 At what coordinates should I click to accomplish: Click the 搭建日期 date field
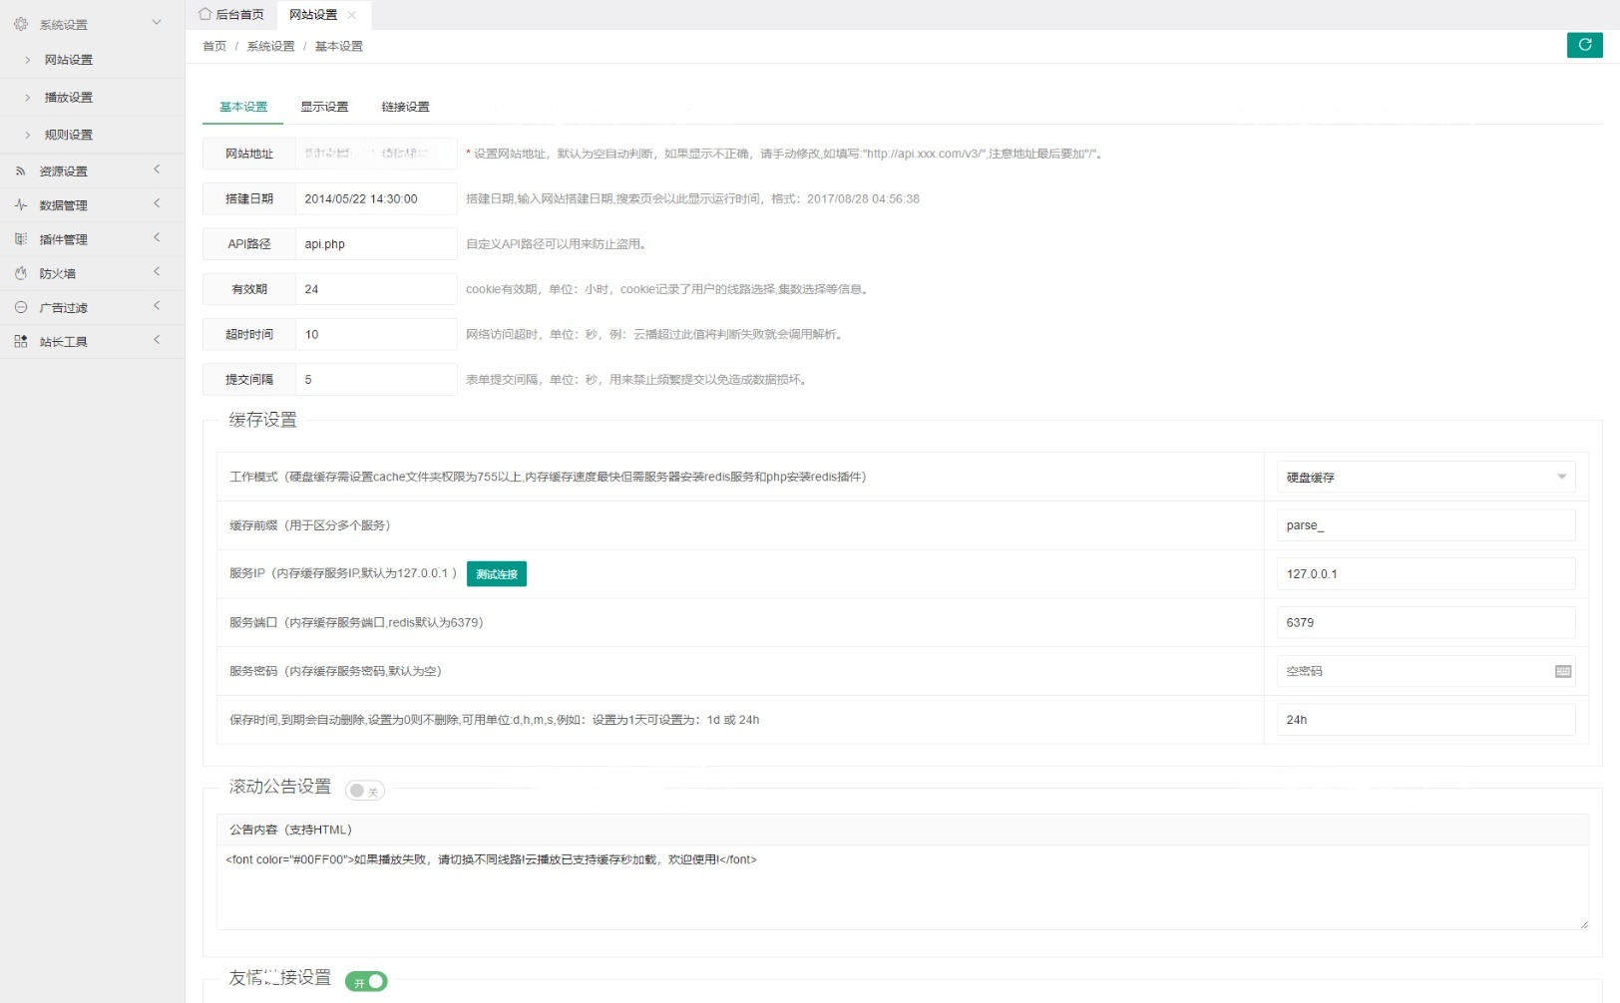point(376,198)
